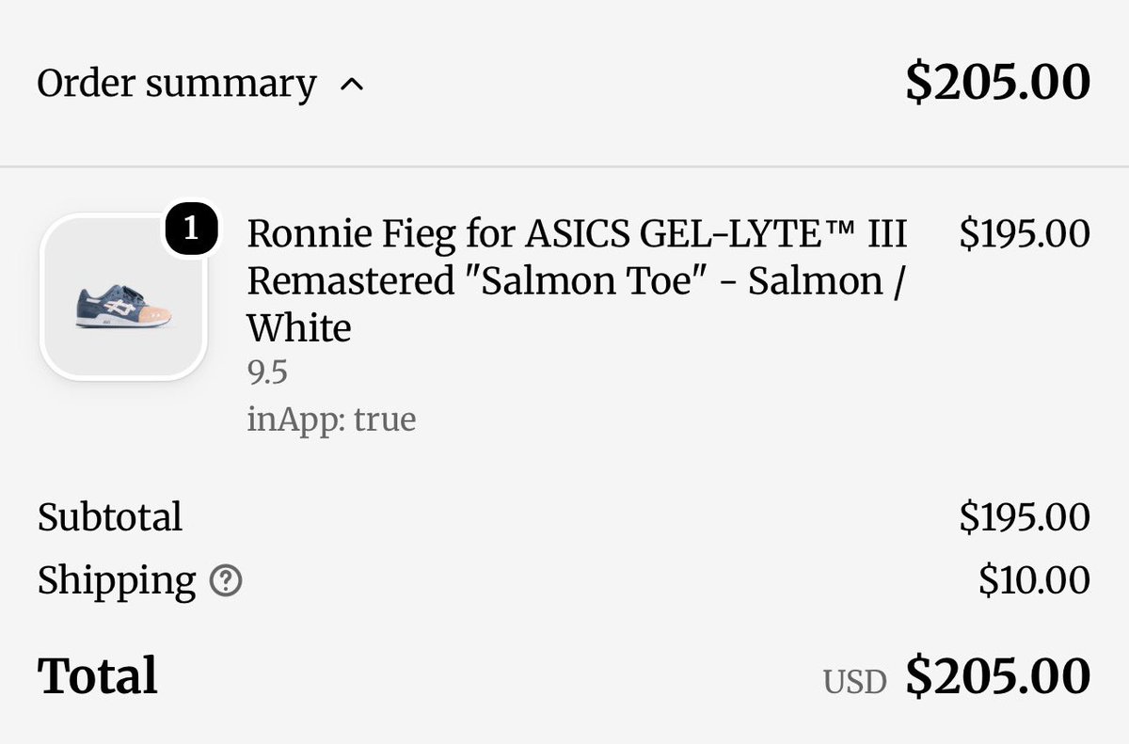
Task: Click the inApp: true property text
Action: [x=331, y=419]
